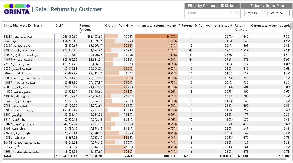This screenshot has width=293, height=163.
Task: Click GMV value 63,875.67
Action: tap(71, 46)
